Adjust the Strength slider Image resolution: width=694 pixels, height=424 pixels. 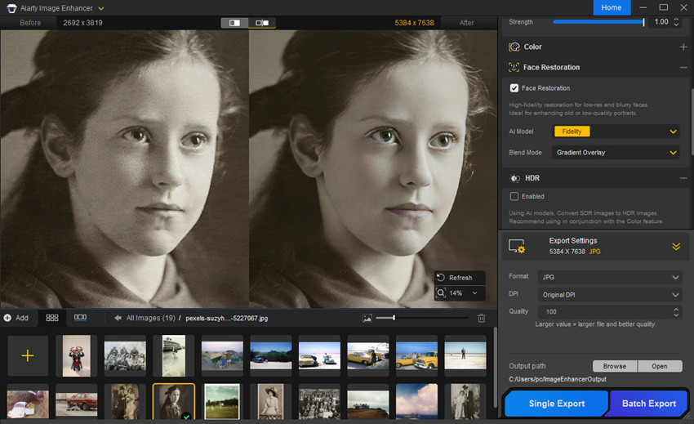(598, 22)
